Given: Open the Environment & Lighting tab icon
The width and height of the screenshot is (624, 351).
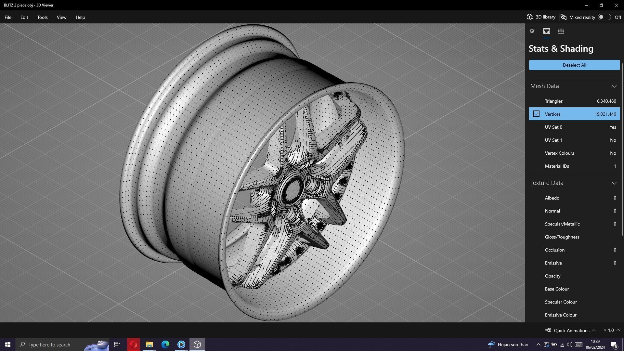Looking at the screenshot, I should 532,31.
